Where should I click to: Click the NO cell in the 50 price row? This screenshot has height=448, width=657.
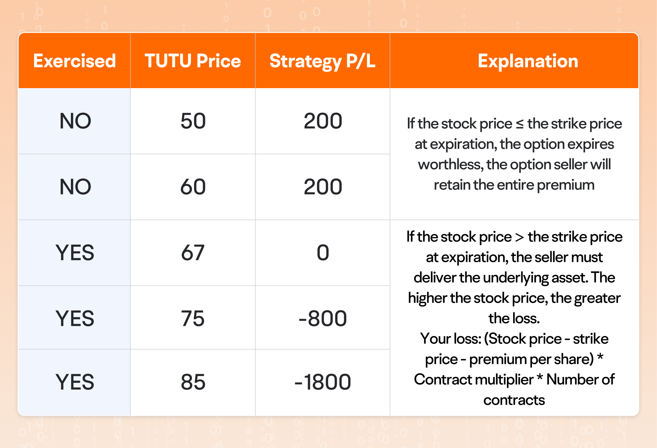coord(75,121)
